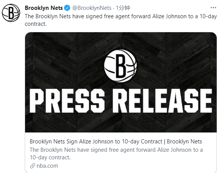Open the three-dot more options menu

[x=213, y=8]
